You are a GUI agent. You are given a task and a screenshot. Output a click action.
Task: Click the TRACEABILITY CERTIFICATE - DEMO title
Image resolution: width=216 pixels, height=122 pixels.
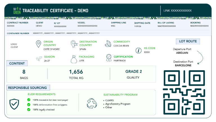55,11
